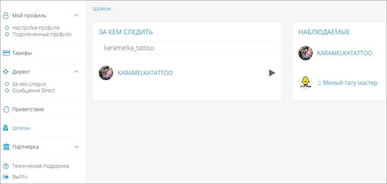Click the karamelka_tattoo search input field
The width and height of the screenshot is (387, 184).
pyautogui.click(x=187, y=48)
